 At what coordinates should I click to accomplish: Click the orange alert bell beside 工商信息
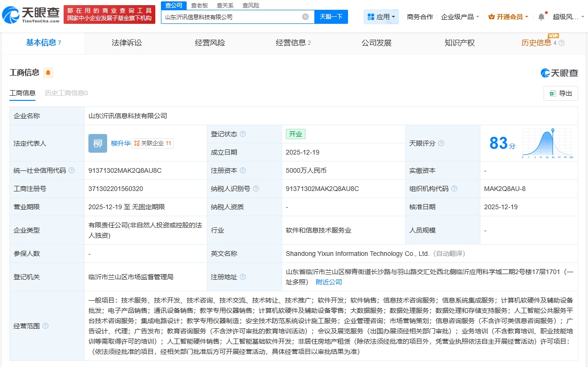(x=48, y=73)
